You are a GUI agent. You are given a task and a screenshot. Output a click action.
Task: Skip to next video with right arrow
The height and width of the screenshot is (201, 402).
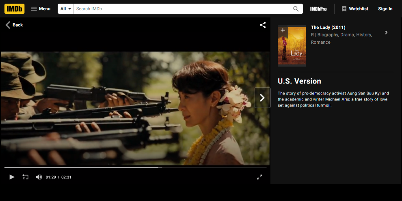[x=262, y=98]
